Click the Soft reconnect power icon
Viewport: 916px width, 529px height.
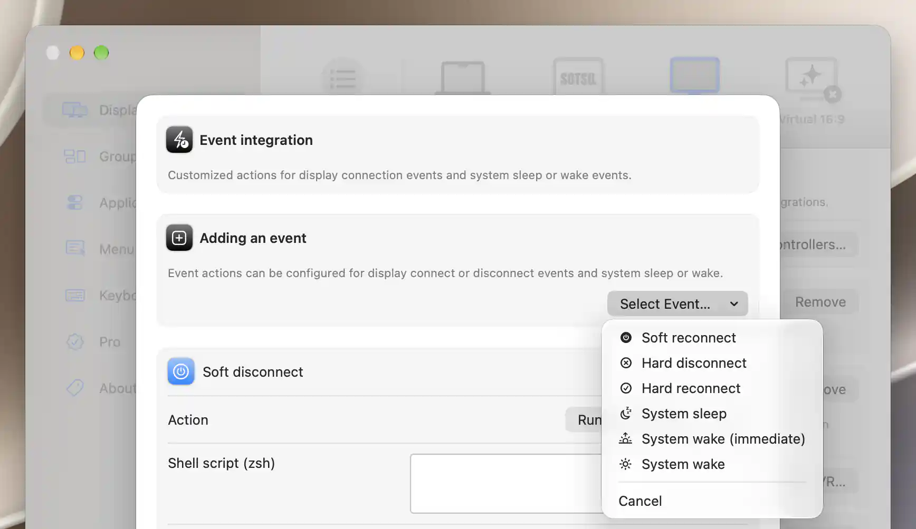point(626,338)
